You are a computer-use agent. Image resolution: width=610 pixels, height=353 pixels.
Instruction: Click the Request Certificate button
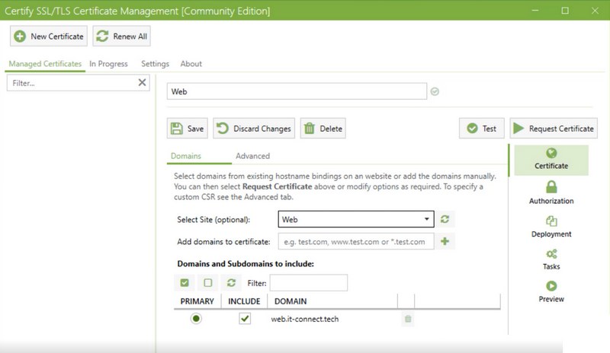click(553, 129)
